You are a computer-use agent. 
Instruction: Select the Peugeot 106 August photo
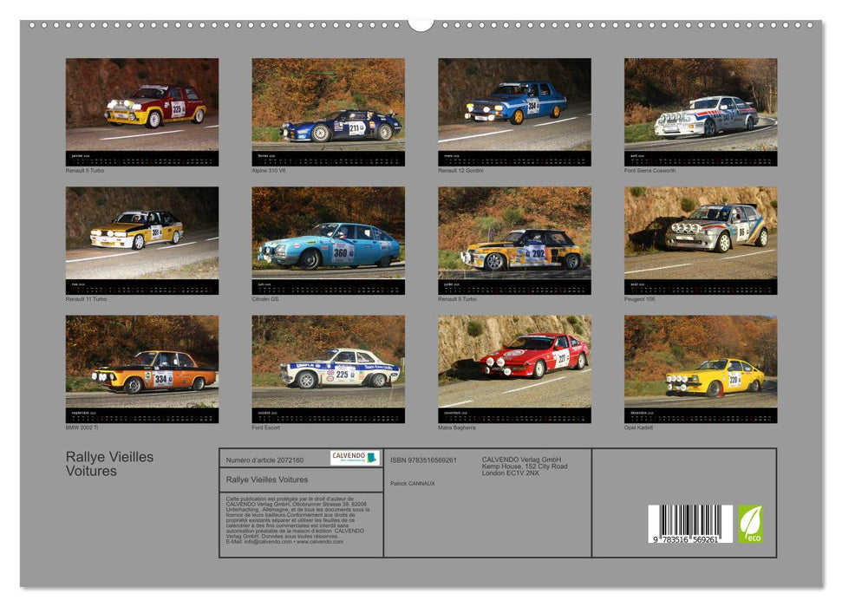(700, 231)
